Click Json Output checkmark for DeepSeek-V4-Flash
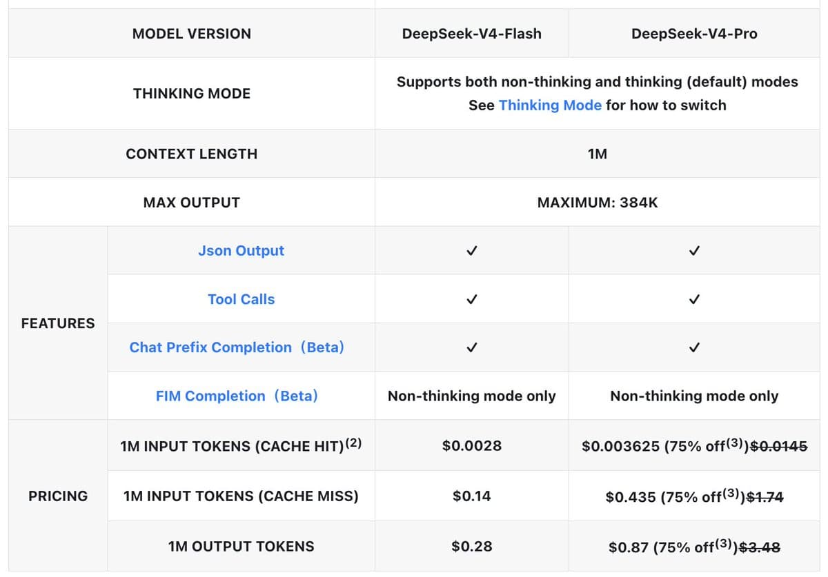Image resolution: width=828 pixels, height=577 pixels. click(x=471, y=251)
